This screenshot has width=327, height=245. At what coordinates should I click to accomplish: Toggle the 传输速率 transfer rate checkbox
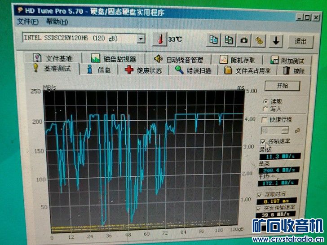click(263, 142)
